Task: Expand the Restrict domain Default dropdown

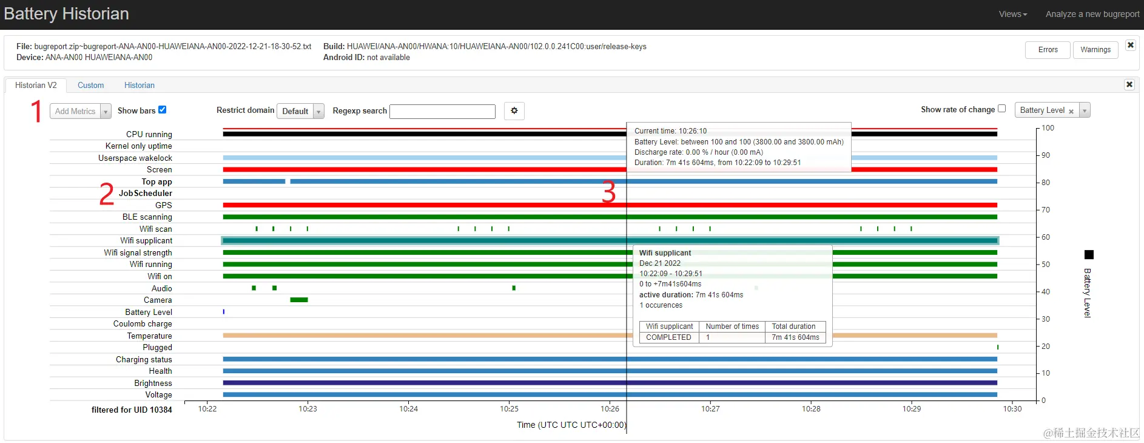Action: point(300,111)
